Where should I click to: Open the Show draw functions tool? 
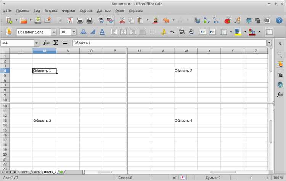237,20
